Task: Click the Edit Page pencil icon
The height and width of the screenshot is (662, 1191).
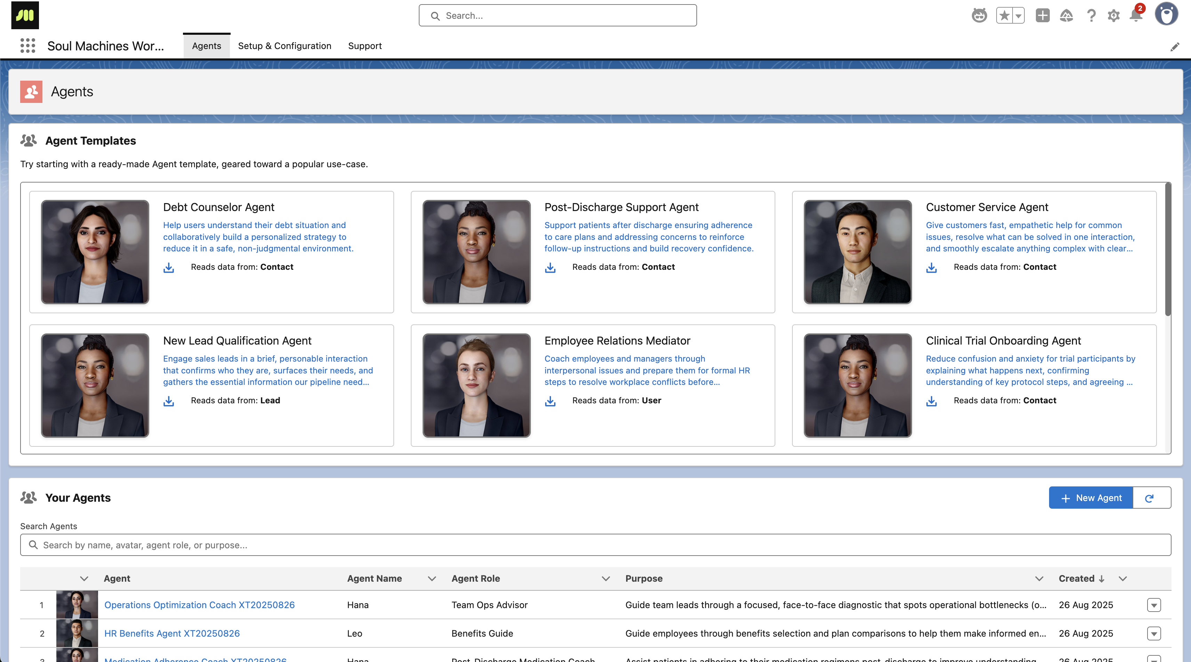Action: [x=1175, y=47]
